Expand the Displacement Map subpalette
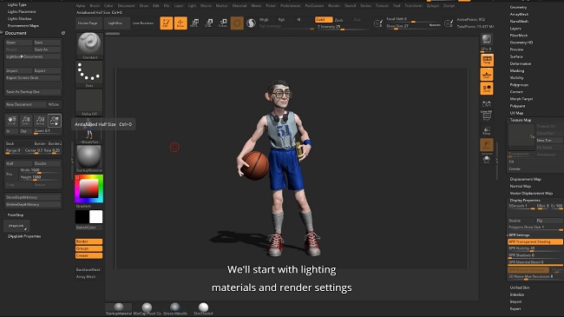Image resolution: width=564 pixels, height=317 pixels. [526, 179]
